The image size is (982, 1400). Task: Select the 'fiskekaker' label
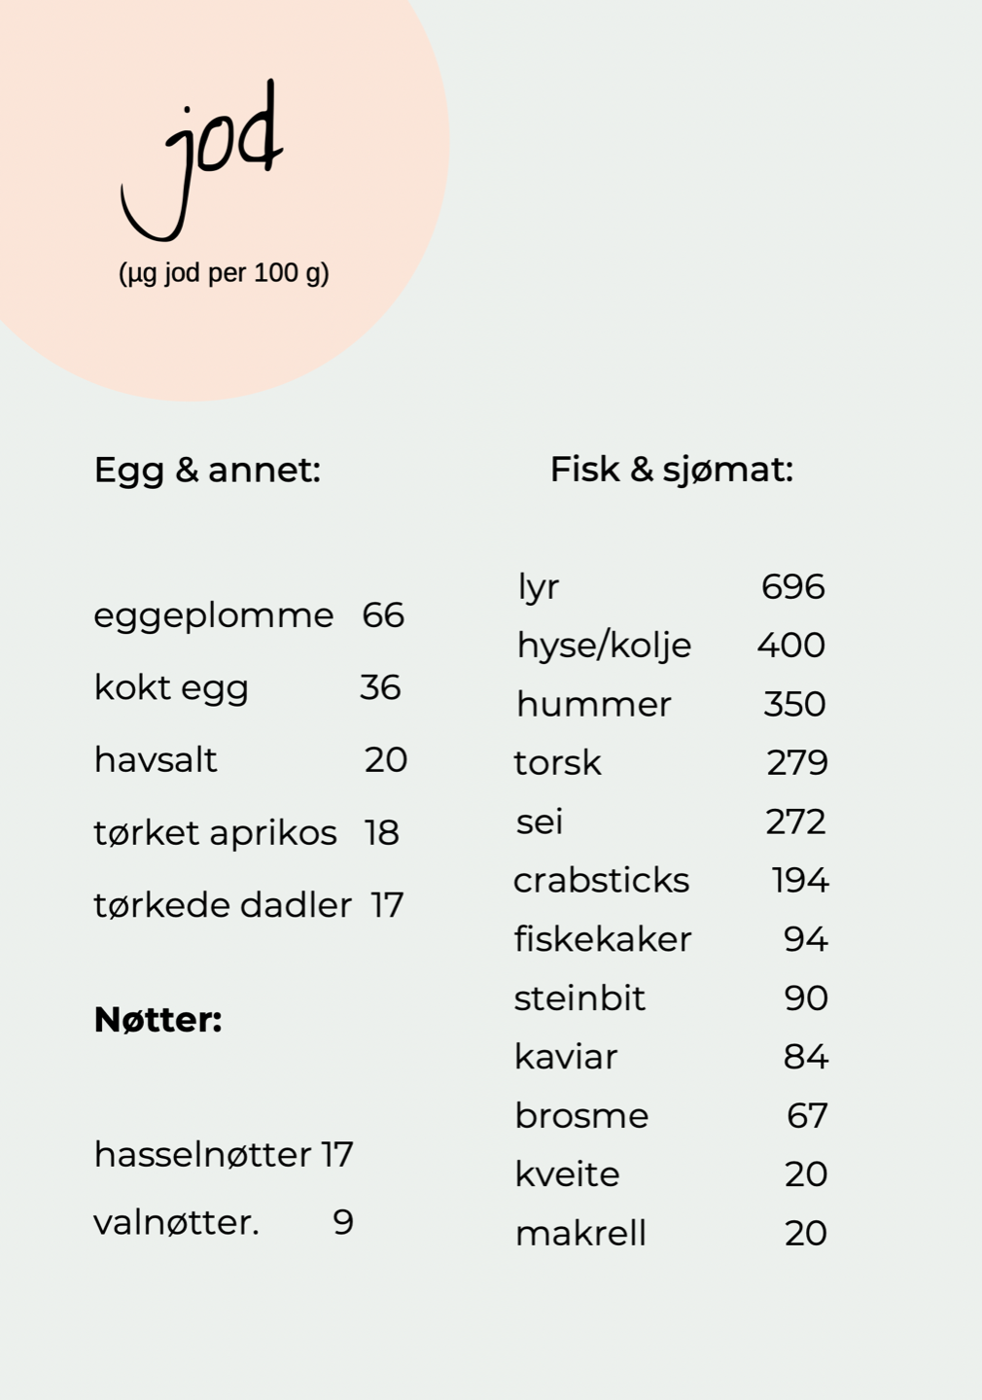pos(603,939)
